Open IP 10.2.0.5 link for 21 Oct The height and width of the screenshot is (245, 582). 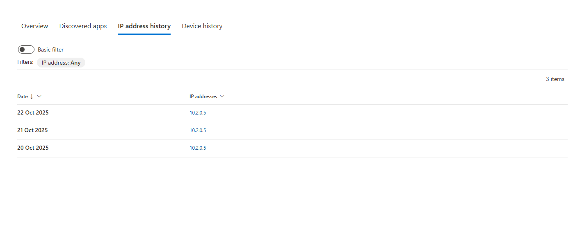198,130
